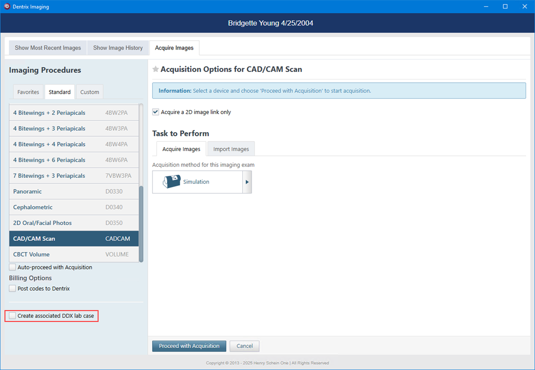Switch to the Custom procedures tab

[90, 92]
